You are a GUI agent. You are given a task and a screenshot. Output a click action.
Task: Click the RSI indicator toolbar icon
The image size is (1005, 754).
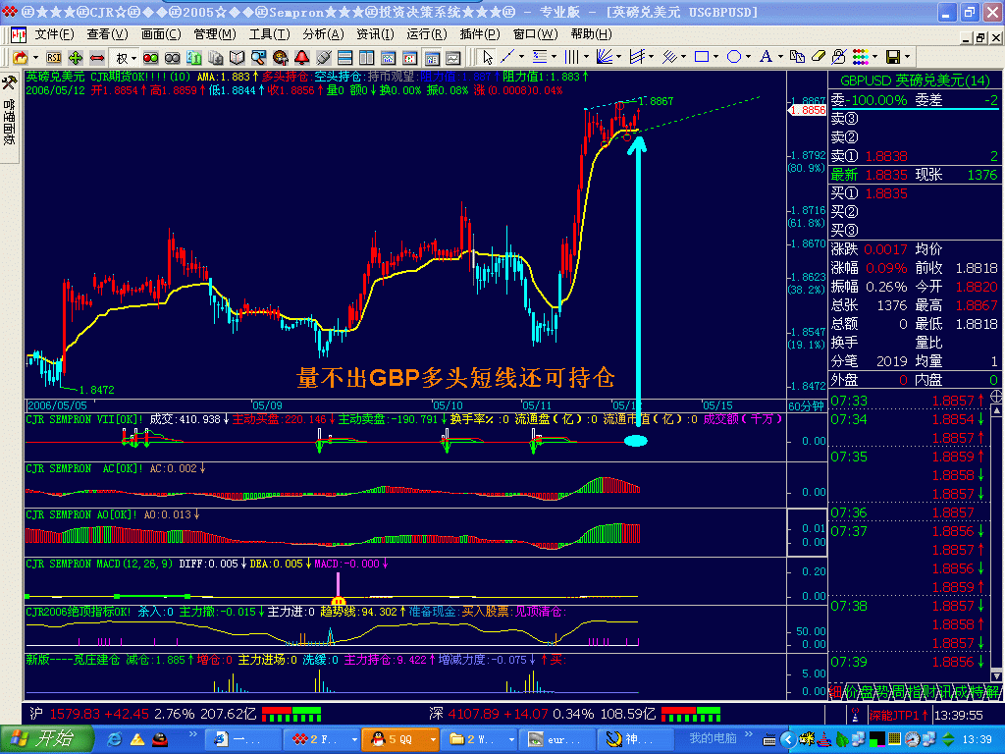[54, 58]
